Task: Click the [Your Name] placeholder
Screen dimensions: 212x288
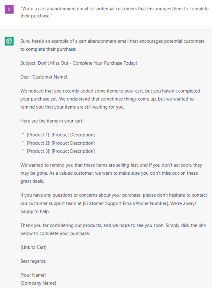Action: 33,275
